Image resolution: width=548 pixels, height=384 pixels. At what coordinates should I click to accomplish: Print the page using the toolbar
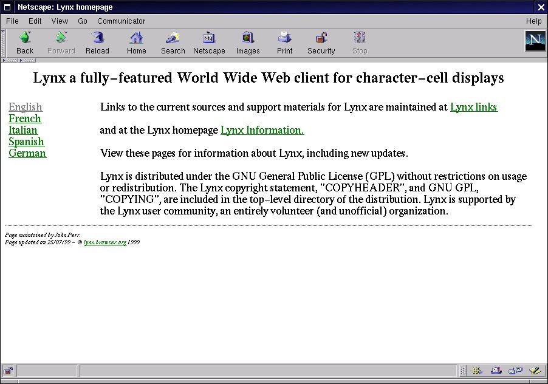click(x=284, y=43)
